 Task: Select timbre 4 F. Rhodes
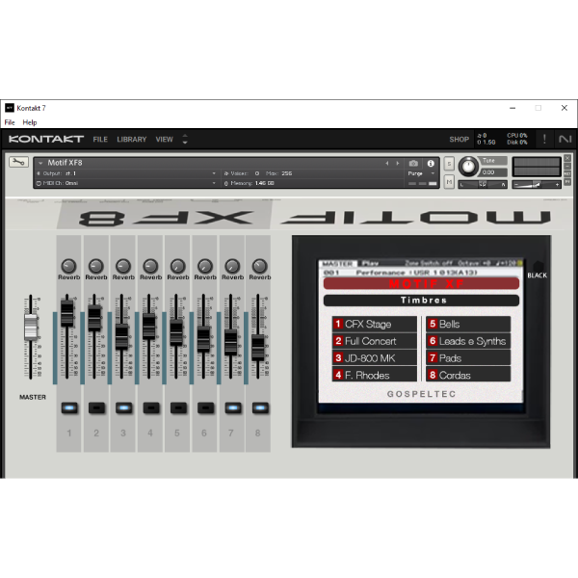tap(375, 375)
